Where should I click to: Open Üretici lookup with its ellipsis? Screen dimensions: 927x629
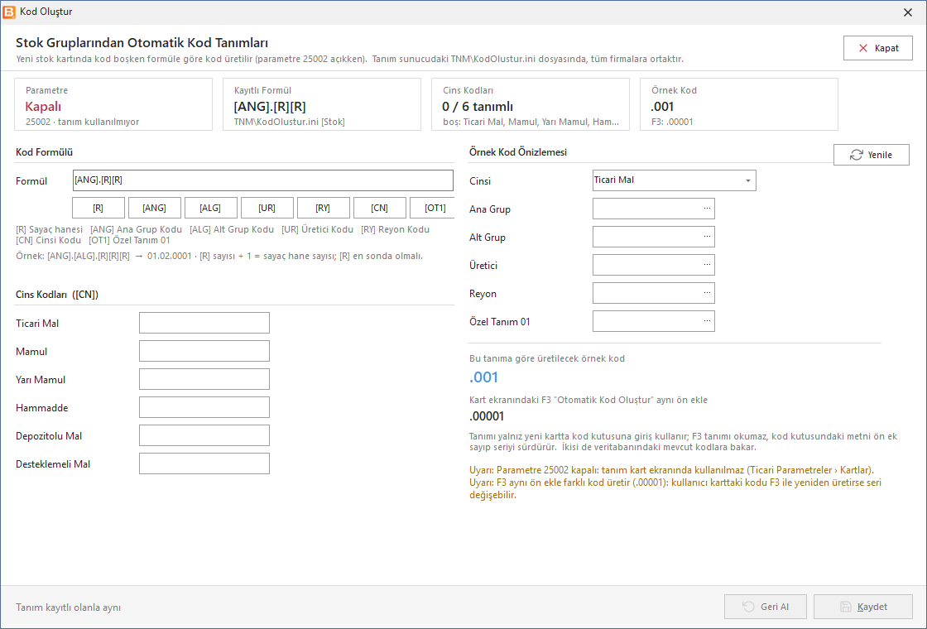coord(707,264)
